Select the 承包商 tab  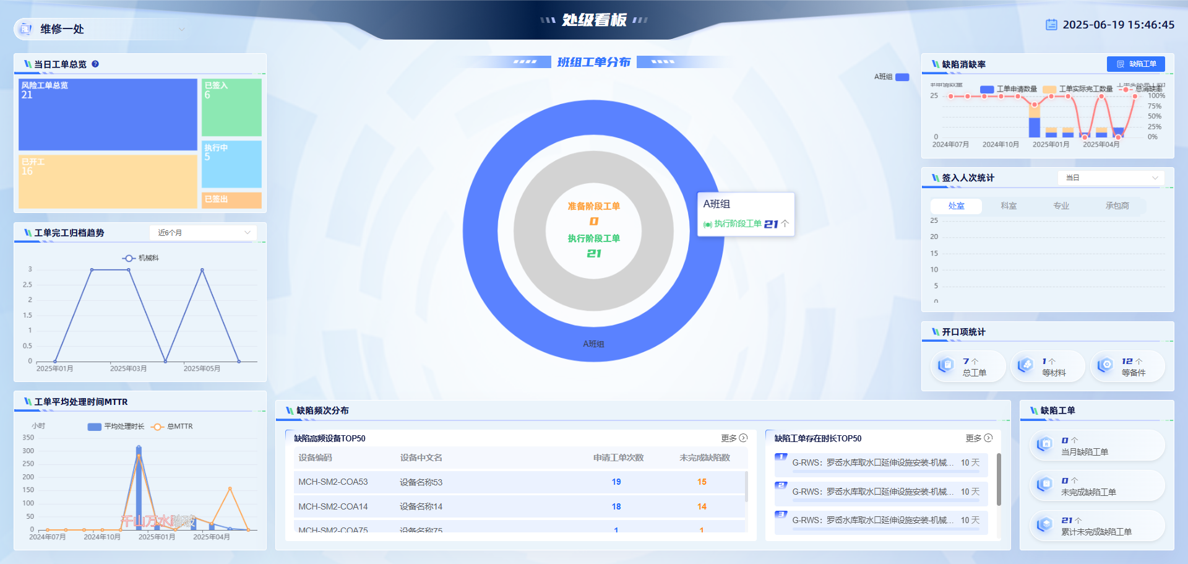1117,206
